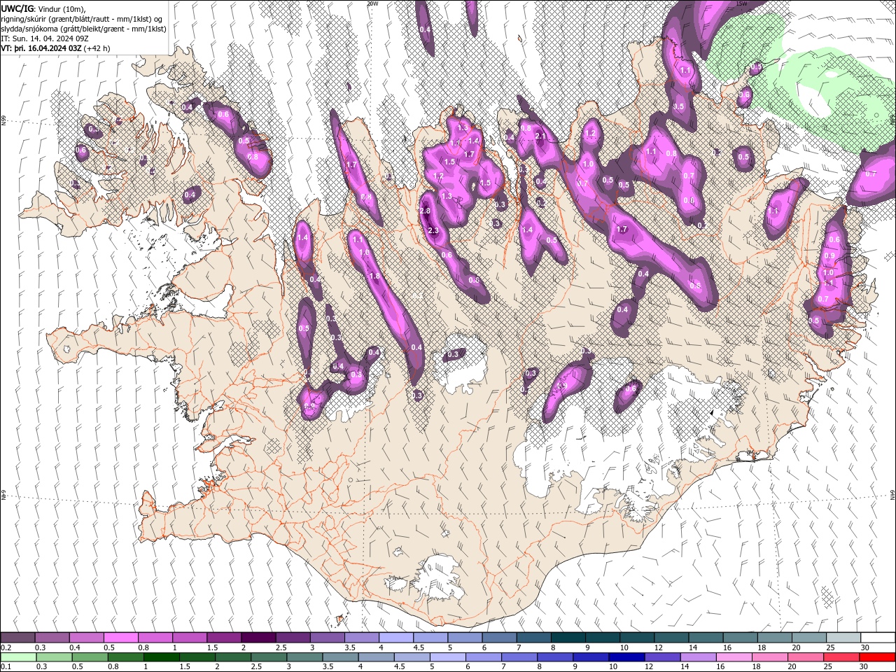
Task: Pick the bright red rain swatch after the 30 label
Action: 877,657
